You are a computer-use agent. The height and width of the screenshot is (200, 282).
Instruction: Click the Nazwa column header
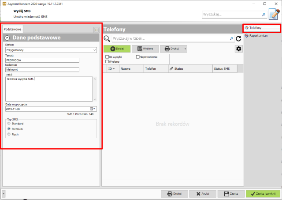131,68
